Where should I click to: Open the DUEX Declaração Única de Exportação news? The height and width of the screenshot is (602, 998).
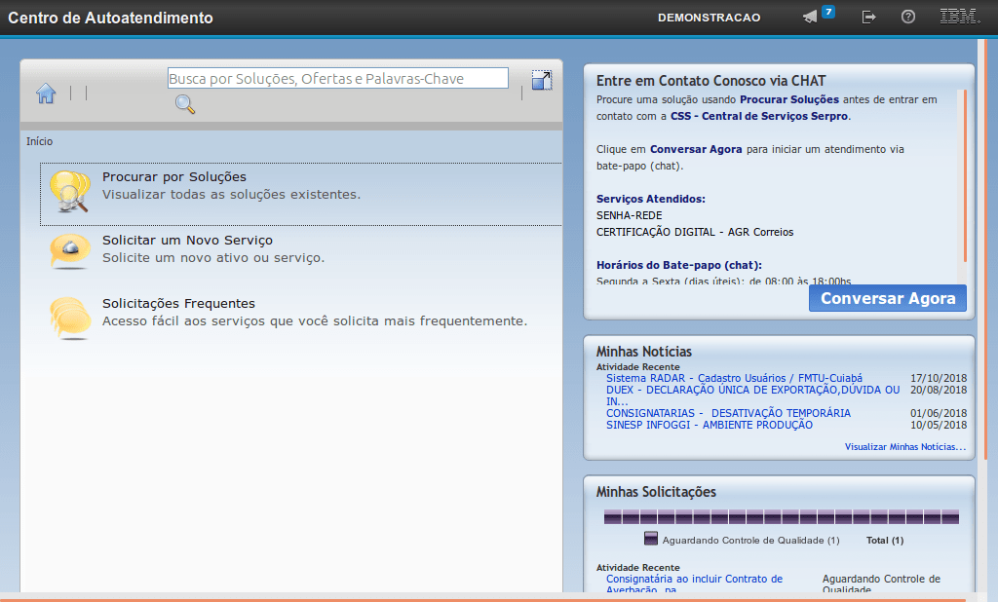(x=753, y=395)
